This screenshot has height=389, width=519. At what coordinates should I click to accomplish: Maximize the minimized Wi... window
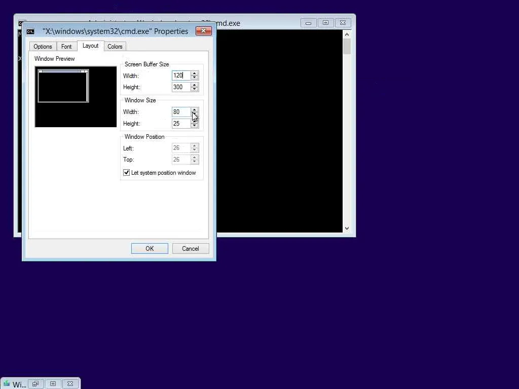[x=53, y=384]
